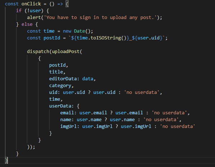Click the email property key
This screenshot has height=167, width=215.
click(67, 113)
